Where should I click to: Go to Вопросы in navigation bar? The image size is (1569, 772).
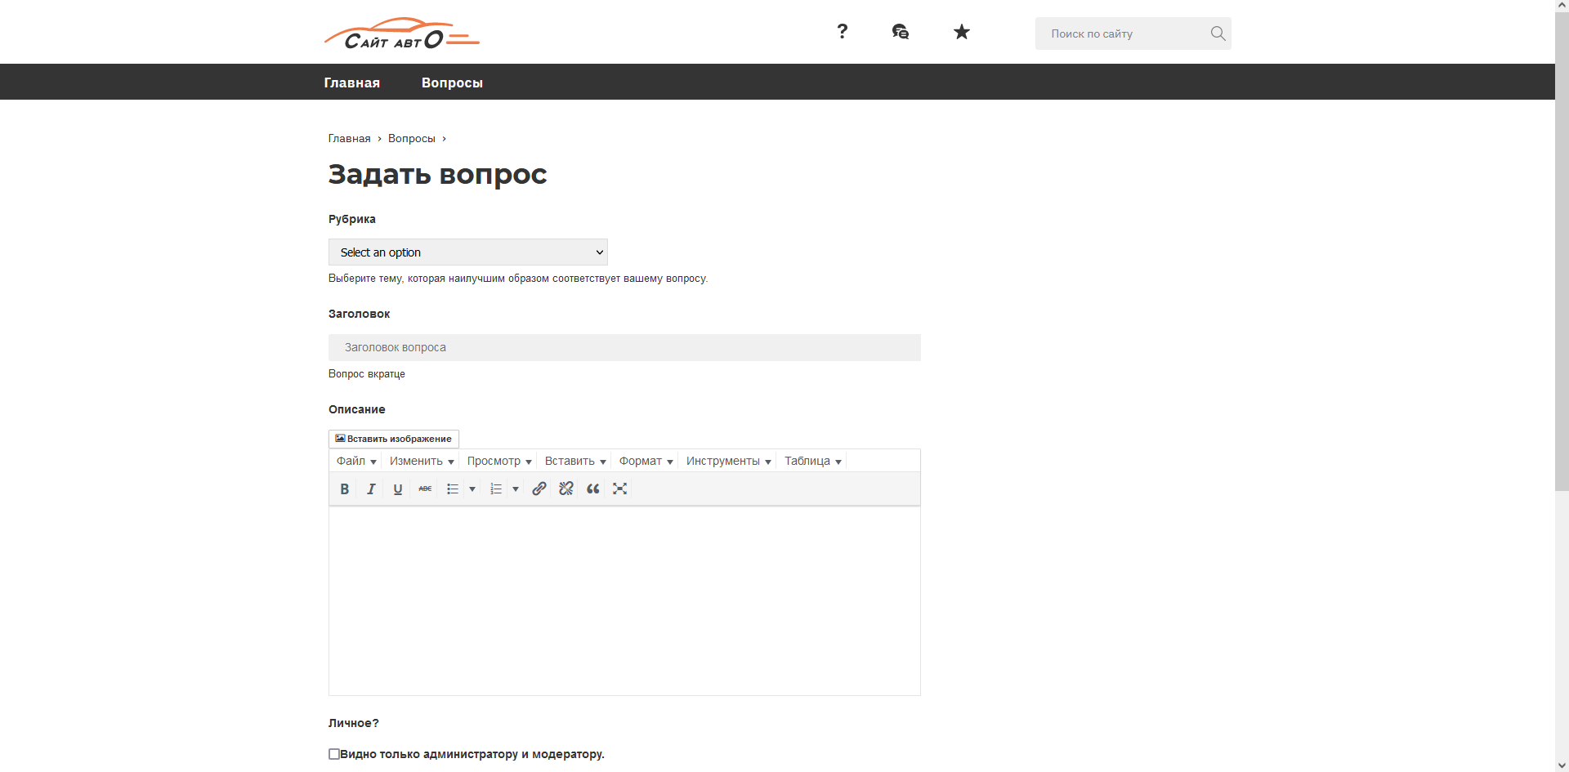[x=452, y=83]
